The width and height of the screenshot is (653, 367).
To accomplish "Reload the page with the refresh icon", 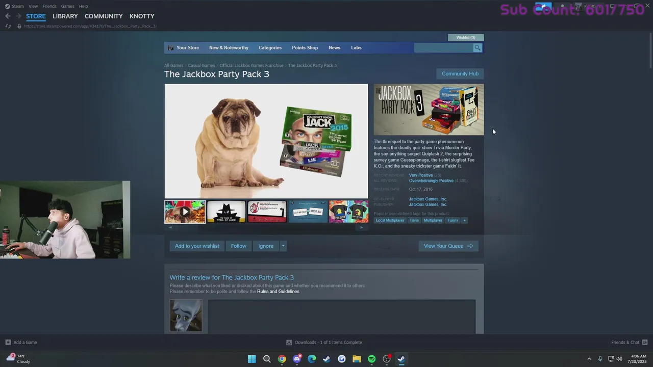I will pyautogui.click(x=8, y=26).
